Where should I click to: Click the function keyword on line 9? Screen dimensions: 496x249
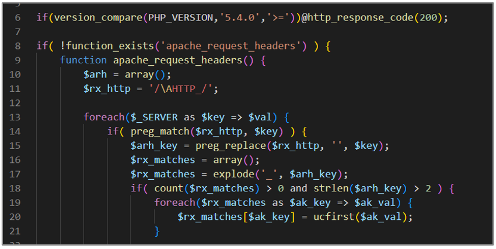[83, 60]
